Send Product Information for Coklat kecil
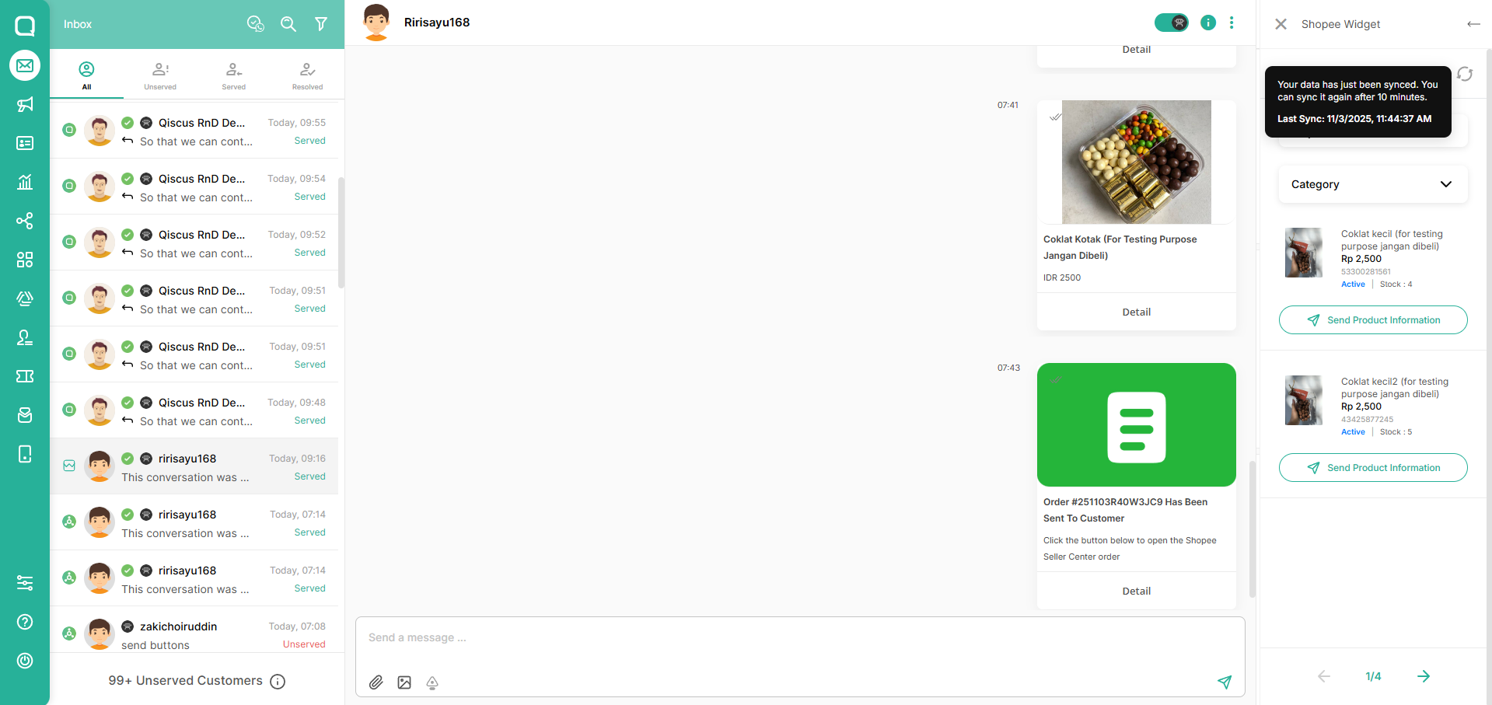1492x705 pixels. click(1373, 320)
